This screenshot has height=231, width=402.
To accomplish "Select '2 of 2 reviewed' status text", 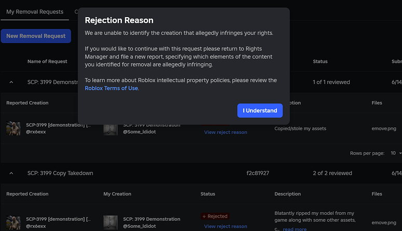I will (x=332, y=173).
